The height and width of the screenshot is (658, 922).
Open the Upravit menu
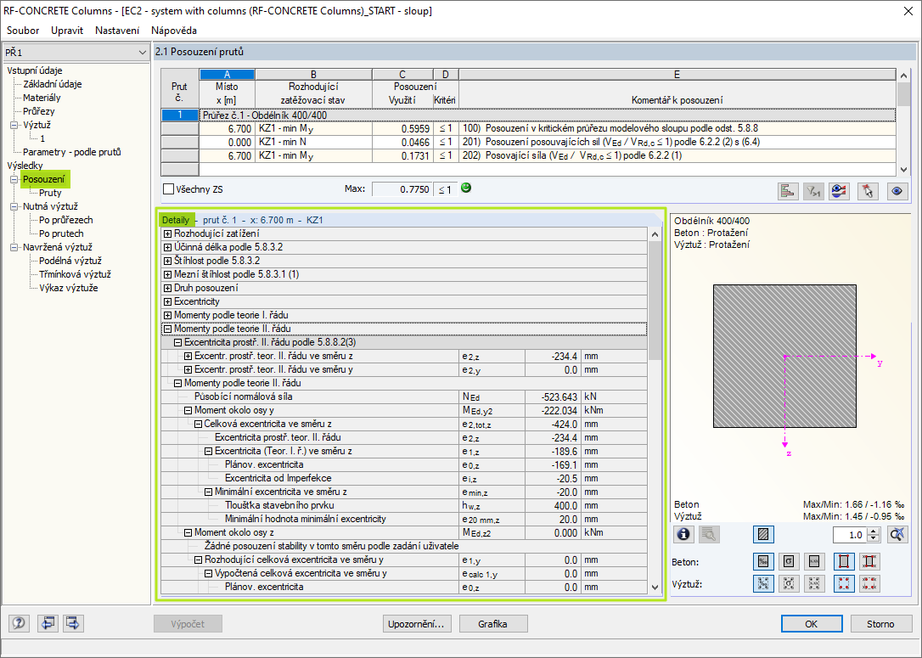67,30
